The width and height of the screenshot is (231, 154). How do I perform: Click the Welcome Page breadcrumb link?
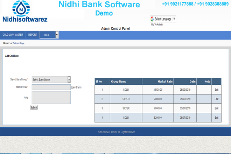19,43
